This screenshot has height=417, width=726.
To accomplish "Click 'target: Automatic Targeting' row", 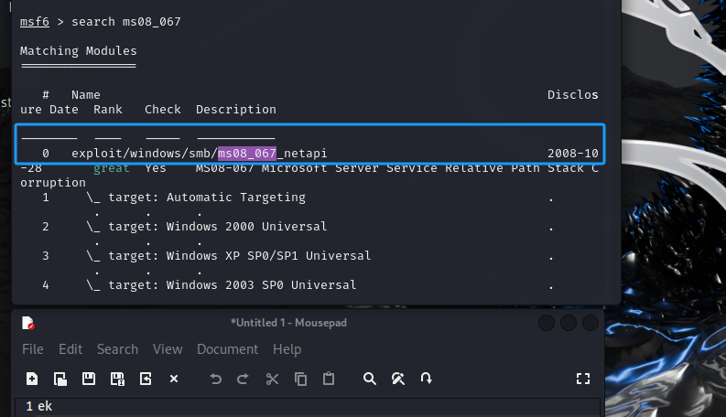I will coord(207,198).
